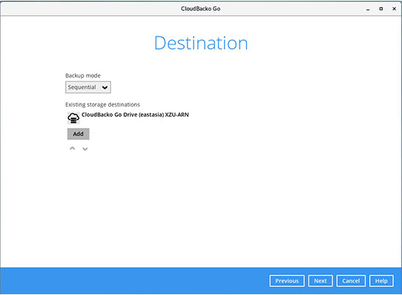Screen dimensions: 402x295
Task: Click the CloudBacko Go Drive cloud storage icon
Action: click(73, 118)
